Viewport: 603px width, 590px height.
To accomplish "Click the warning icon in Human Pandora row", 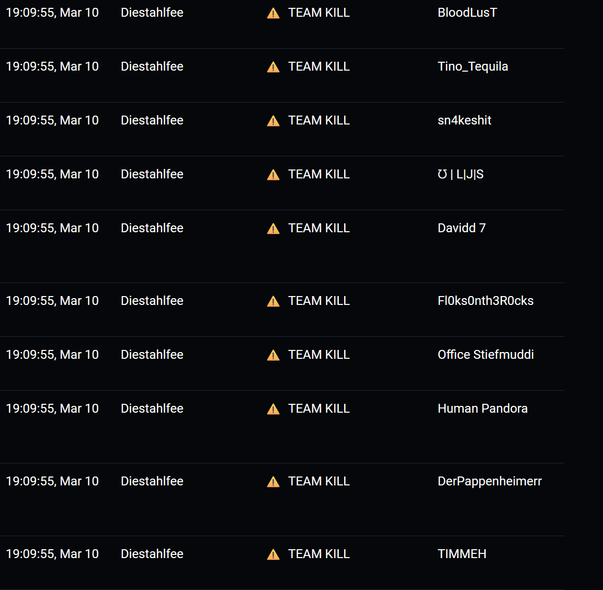I will click(273, 409).
